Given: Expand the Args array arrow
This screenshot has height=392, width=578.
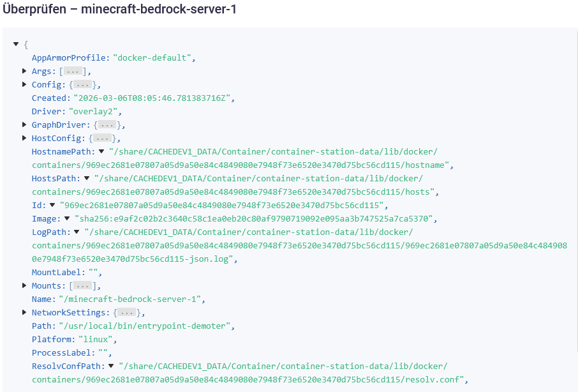Looking at the screenshot, I should (25, 71).
